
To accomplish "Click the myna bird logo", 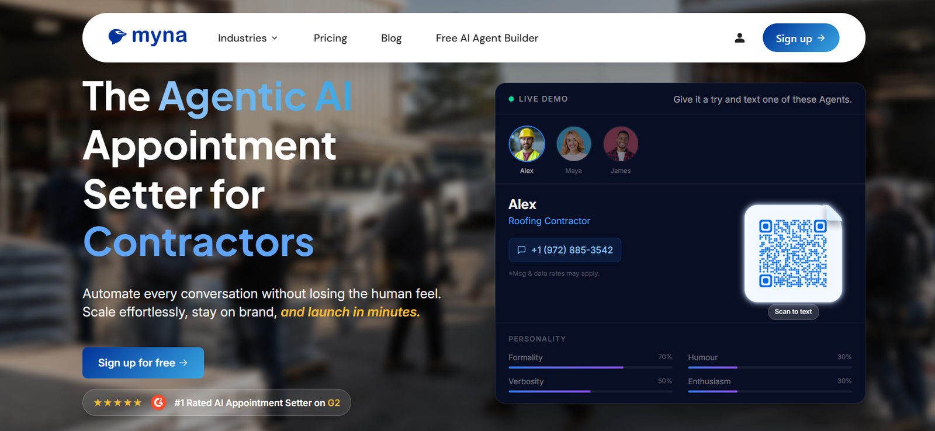I will pos(147,37).
